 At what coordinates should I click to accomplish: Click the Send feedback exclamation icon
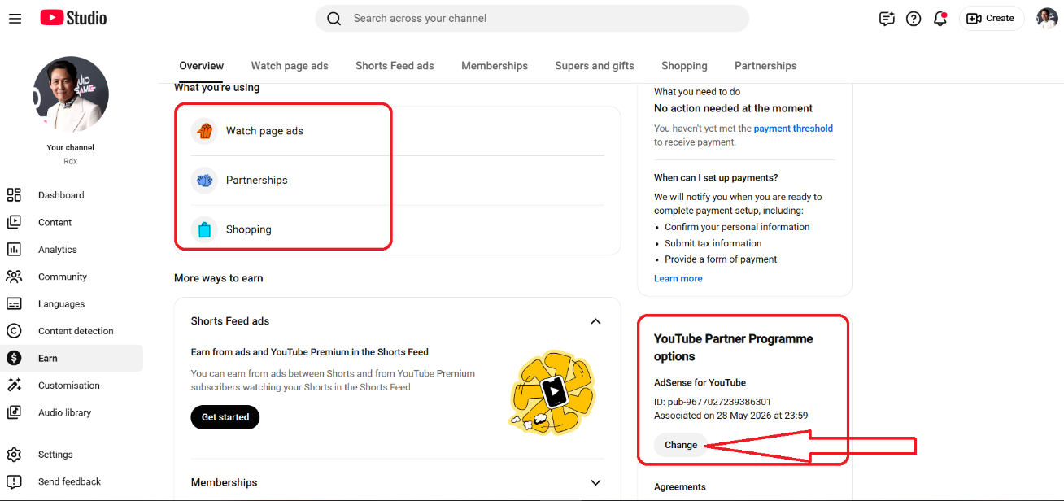pos(14,481)
